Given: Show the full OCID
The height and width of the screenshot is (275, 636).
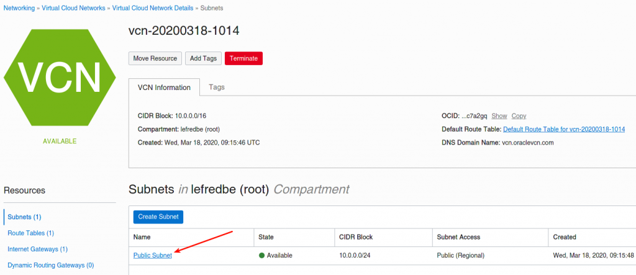Looking at the screenshot, I should [x=499, y=116].
